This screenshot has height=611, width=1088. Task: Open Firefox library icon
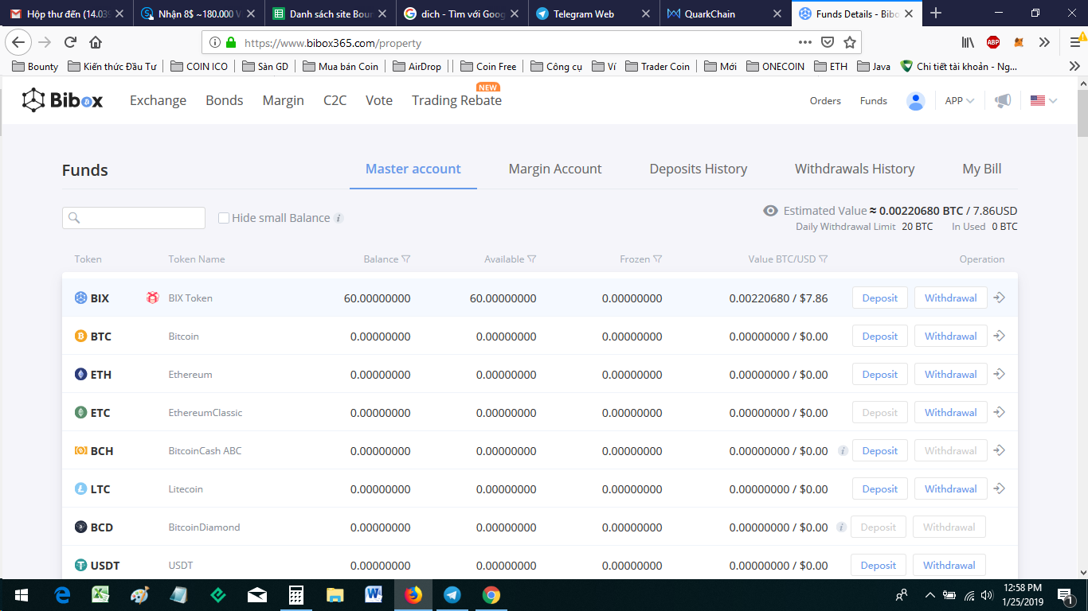pos(968,43)
